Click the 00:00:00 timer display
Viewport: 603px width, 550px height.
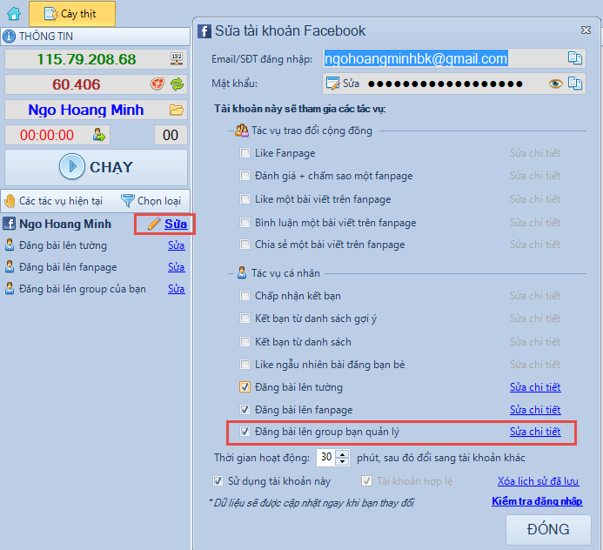(x=47, y=135)
